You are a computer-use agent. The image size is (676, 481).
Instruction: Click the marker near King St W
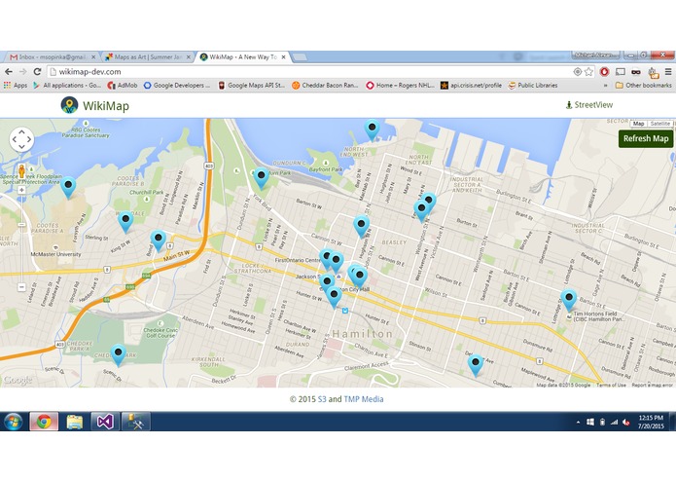[x=159, y=240]
